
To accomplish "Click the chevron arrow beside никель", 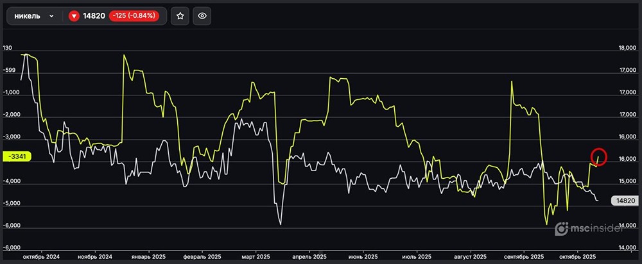I will tap(51, 16).
